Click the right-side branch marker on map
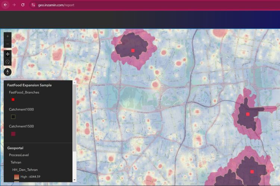This screenshot has height=186, width=280. (248, 114)
